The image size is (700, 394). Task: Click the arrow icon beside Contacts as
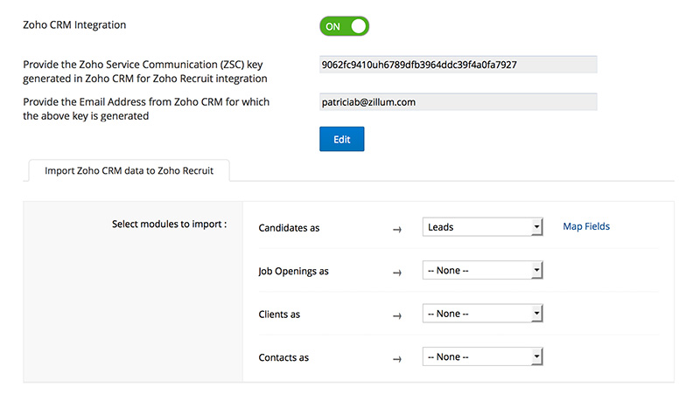click(x=397, y=358)
